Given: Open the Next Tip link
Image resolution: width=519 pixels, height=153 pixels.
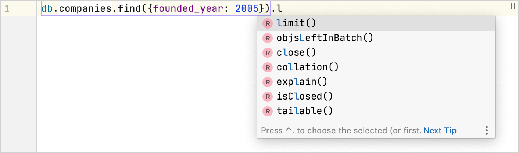Looking at the screenshot, I should 440,131.
